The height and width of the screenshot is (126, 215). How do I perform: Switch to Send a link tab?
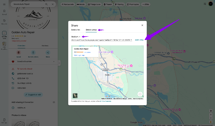point(76,30)
